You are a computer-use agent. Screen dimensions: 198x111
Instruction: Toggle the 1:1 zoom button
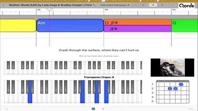(172, 5)
